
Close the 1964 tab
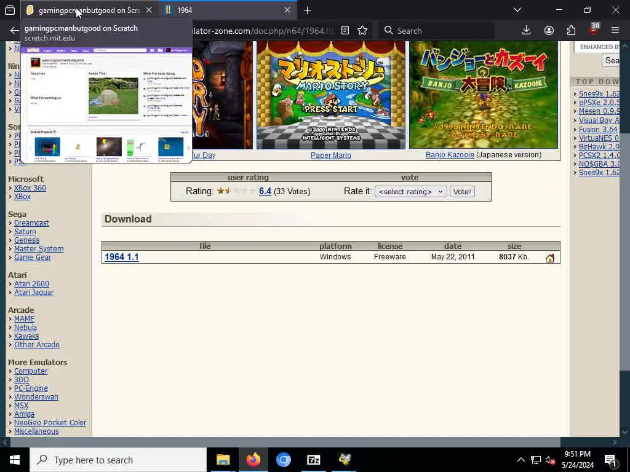click(287, 10)
